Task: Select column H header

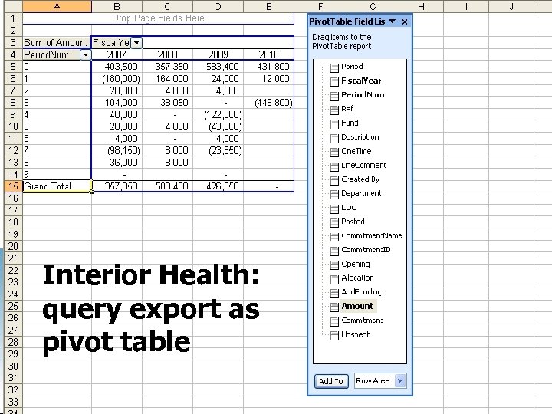Action: 421,6
